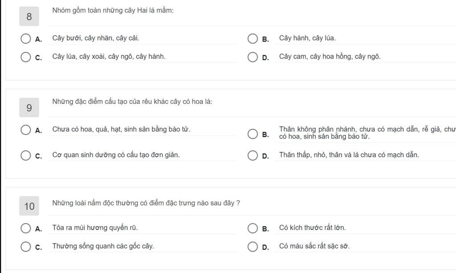Pick radio C in question 9

point(26,155)
